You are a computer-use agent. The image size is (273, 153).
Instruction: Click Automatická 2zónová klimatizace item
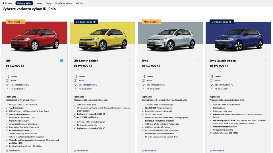[160, 133]
